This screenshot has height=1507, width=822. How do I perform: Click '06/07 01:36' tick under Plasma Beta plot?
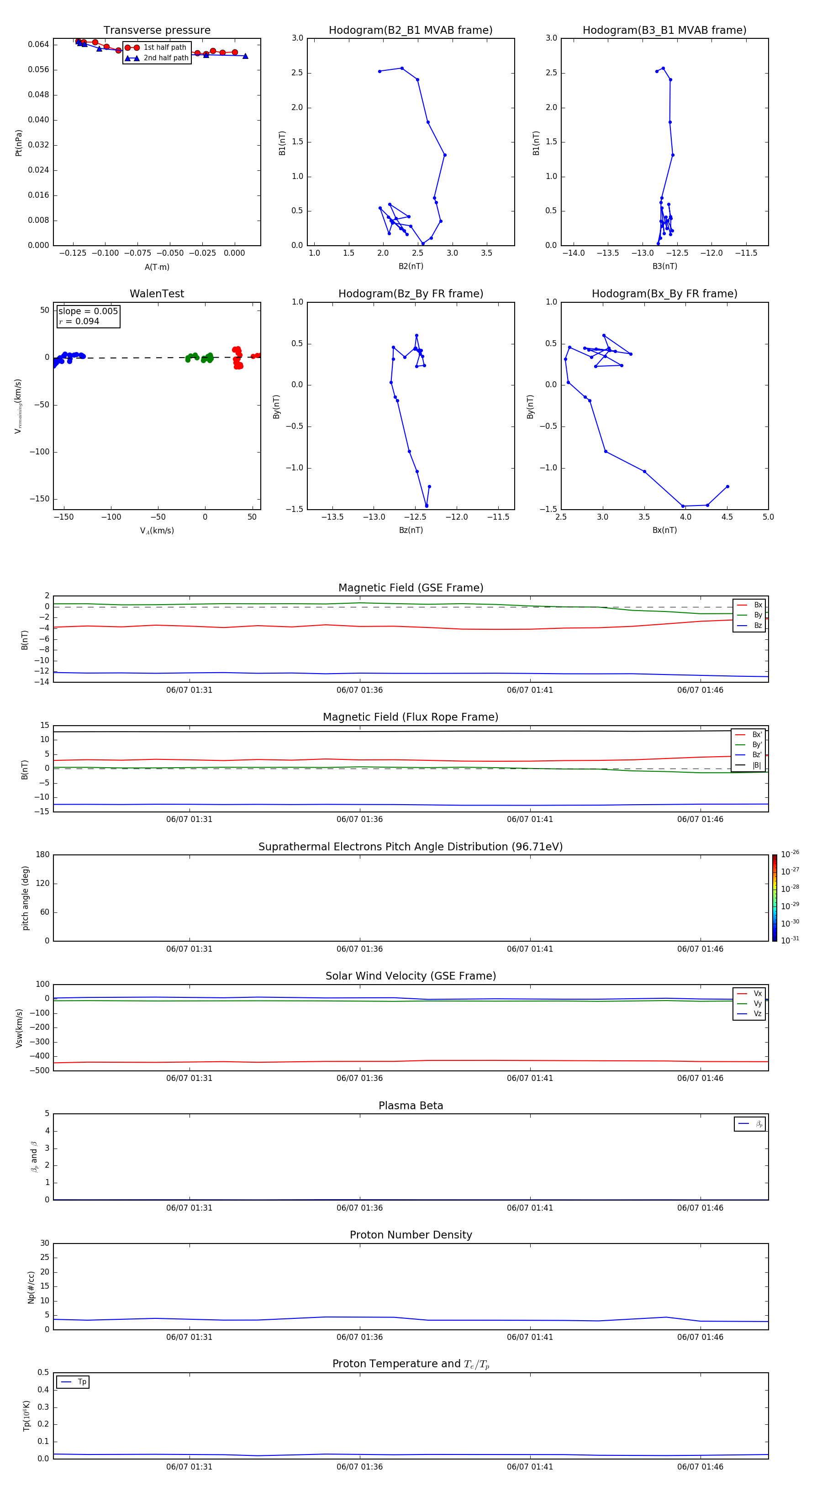(359, 1208)
